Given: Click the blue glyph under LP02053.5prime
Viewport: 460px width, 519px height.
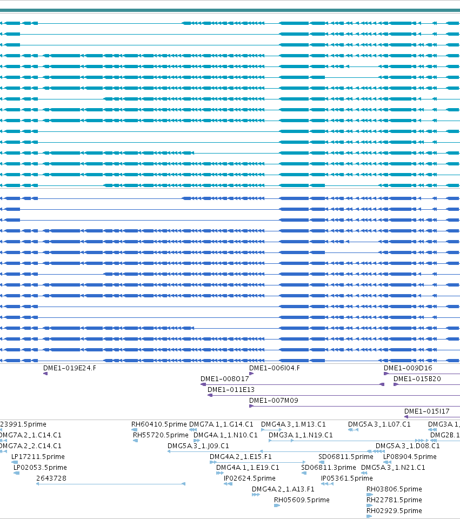Looking at the screenshot, I should [17, 473].
